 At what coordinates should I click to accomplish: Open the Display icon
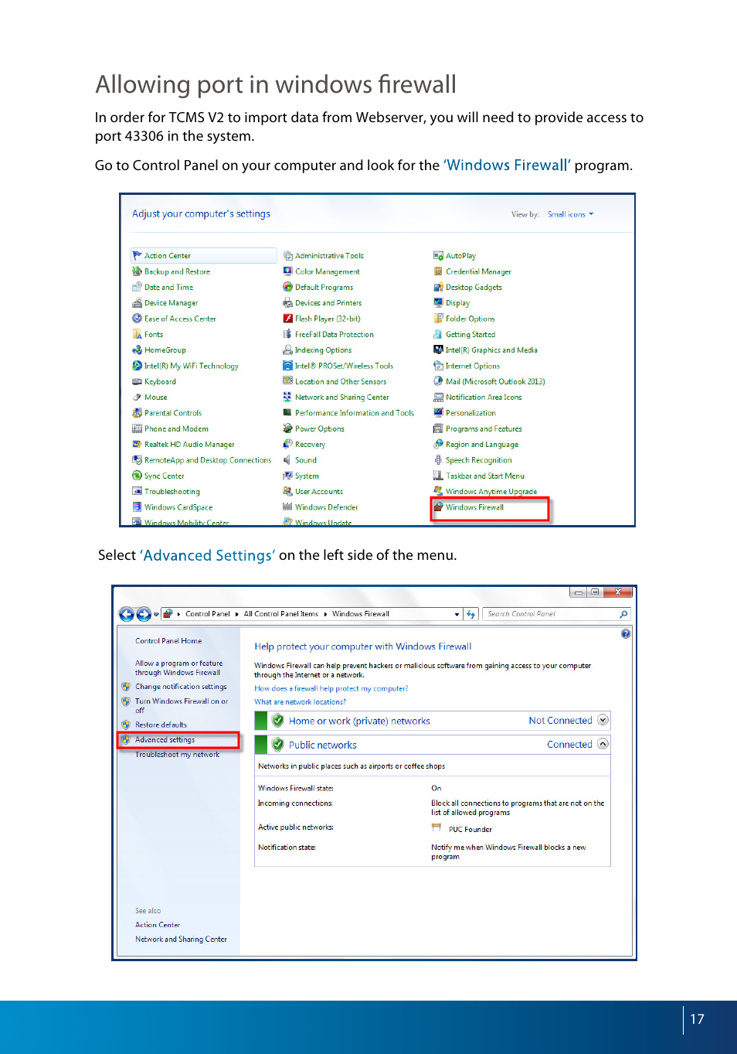point(438,303)
